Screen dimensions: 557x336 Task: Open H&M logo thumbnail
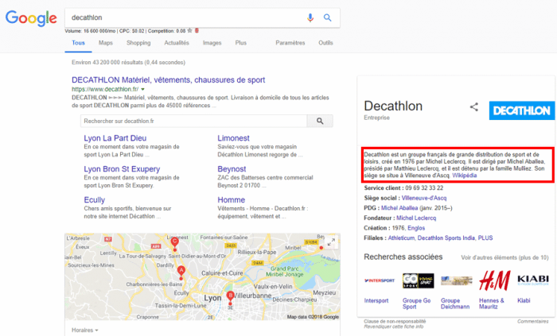[x=495, y=280]
